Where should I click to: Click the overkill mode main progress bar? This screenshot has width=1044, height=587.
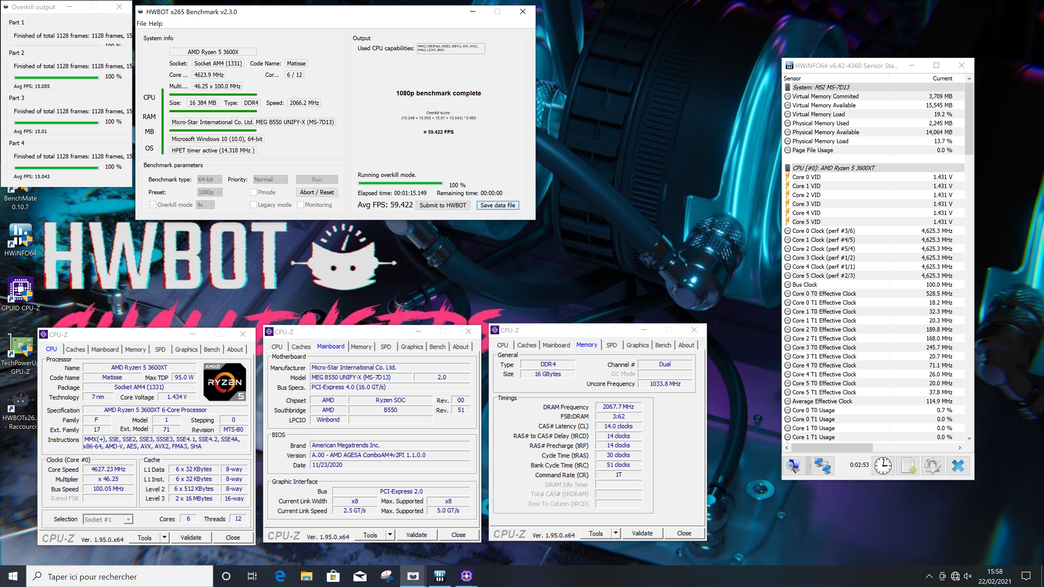tap(400, 183)
